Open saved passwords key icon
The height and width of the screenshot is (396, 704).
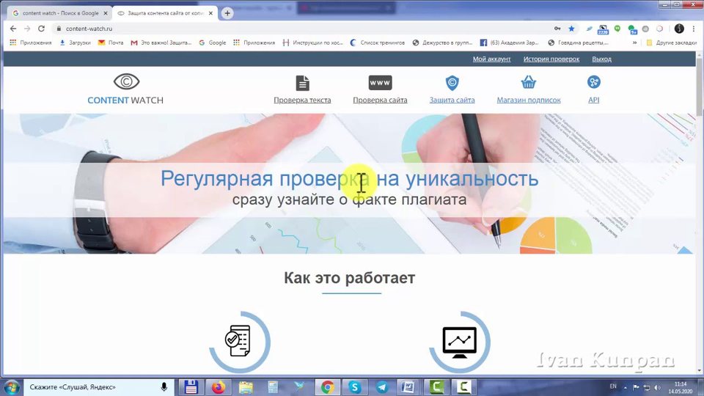tap(557, 29)
